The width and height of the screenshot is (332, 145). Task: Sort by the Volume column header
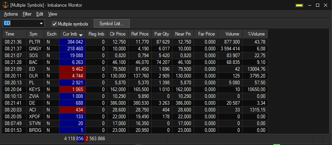(x=230, y=34)
